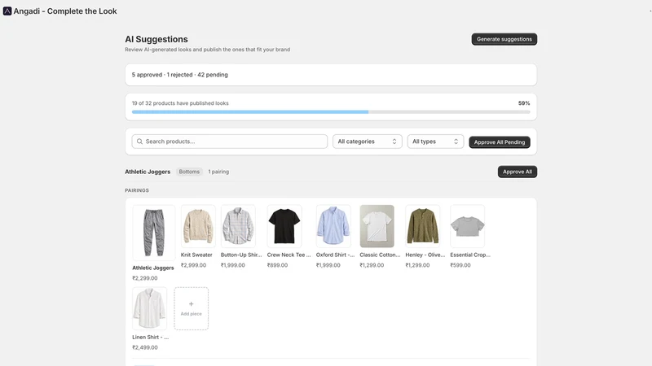Viewport: 652px width, 366px height.
Task: Click the published looks progress bar
Action: tap(331, 112)
